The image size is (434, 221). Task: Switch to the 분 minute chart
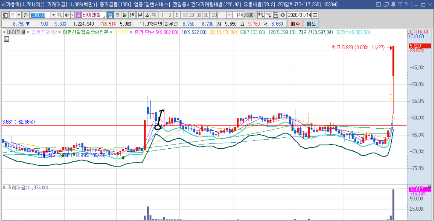point(140,15)
